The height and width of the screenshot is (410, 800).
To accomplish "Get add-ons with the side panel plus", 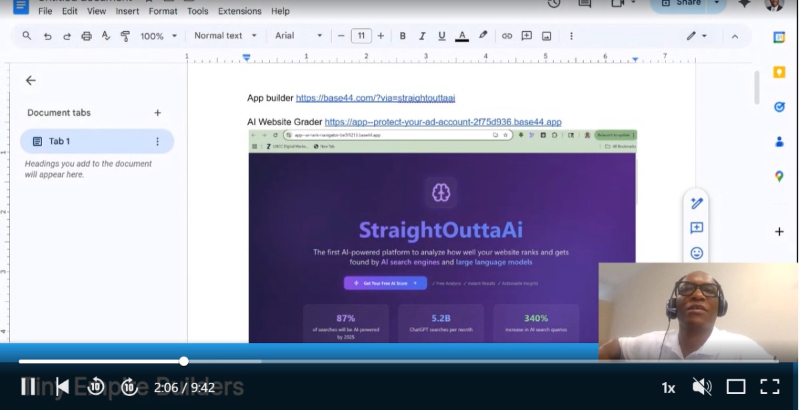I will pos(779,232).
